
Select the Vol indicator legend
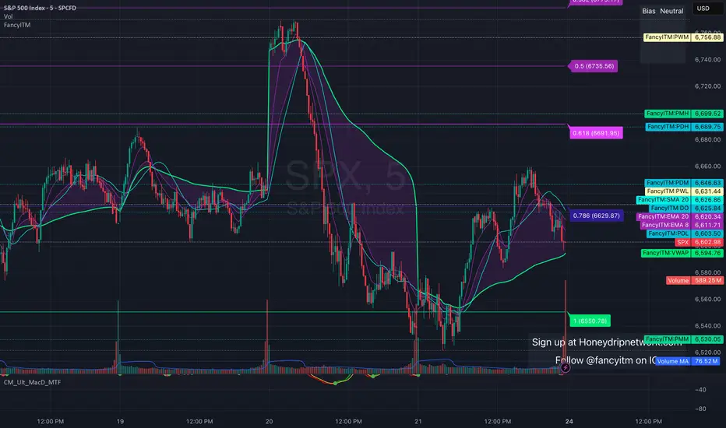click(x=9, y=16)
